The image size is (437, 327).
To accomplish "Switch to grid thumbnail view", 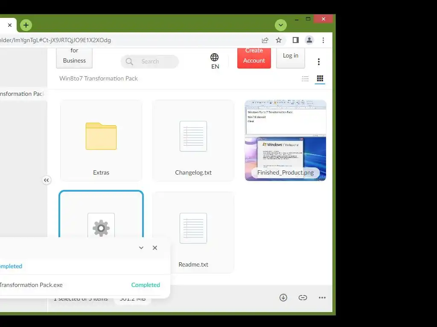I will (x=320, y=79).
